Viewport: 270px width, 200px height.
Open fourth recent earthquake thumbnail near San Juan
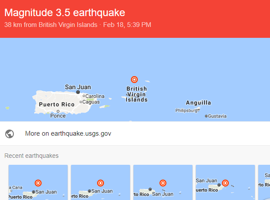[x=225, y=182]
